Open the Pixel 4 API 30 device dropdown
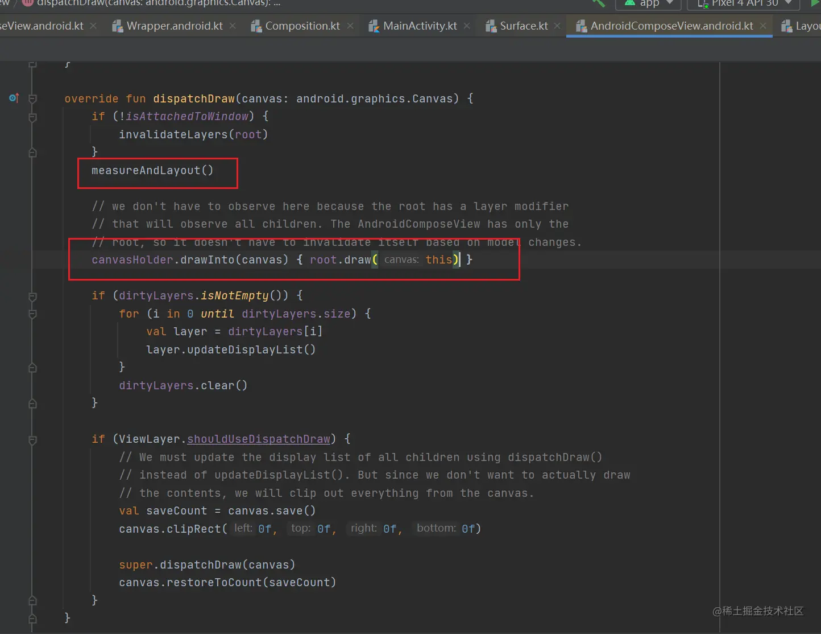Screen dimensions: 821x634 tap(744, 3)
